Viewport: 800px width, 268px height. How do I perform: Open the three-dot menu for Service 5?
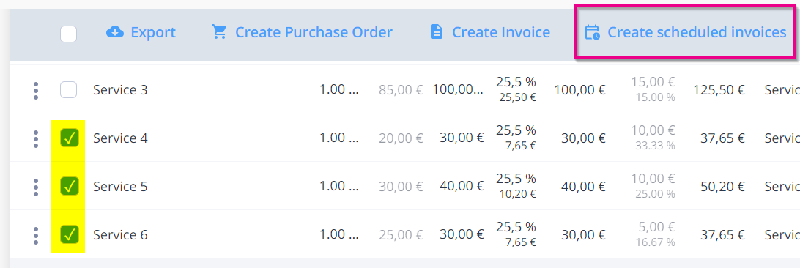[x=36, y=187]
